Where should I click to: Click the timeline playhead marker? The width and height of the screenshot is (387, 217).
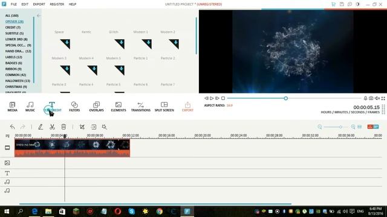pos(65,136)
